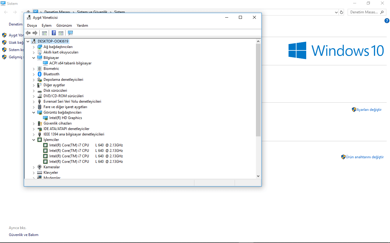The image size is (390, 243).
Task: Expand the Diğer aygıtlar node
Action: (x=34, y=85)
